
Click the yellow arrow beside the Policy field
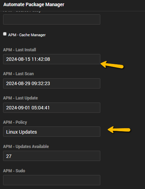click(x=119, y=130)
